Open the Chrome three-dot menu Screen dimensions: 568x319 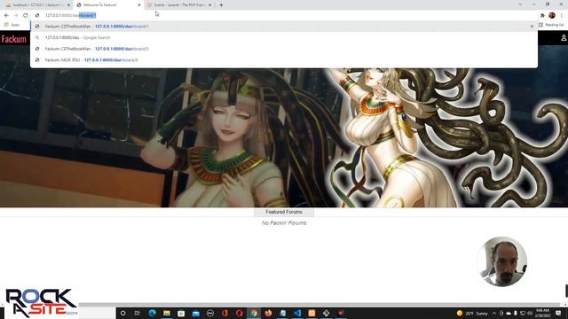tap(562, 15)
